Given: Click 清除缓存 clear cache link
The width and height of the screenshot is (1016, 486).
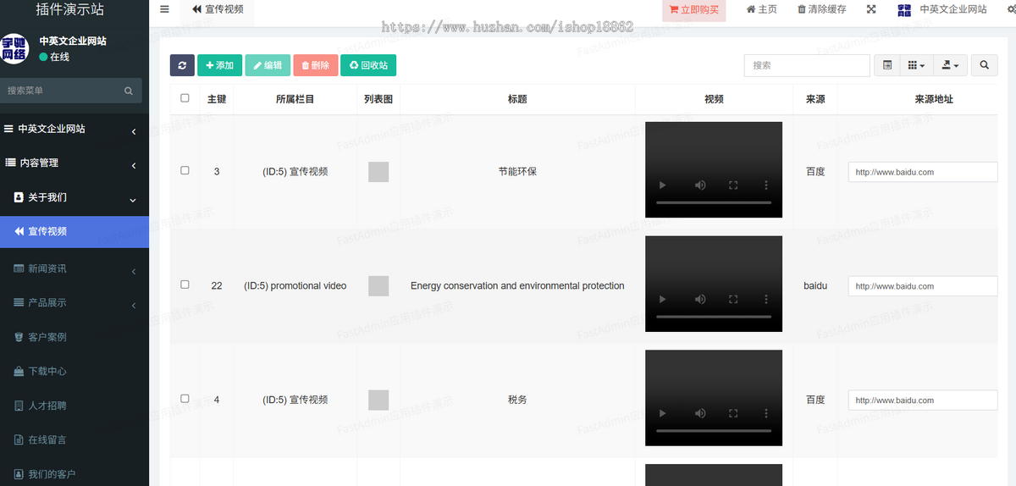Looking at the screenshot, I should (821, 9).
